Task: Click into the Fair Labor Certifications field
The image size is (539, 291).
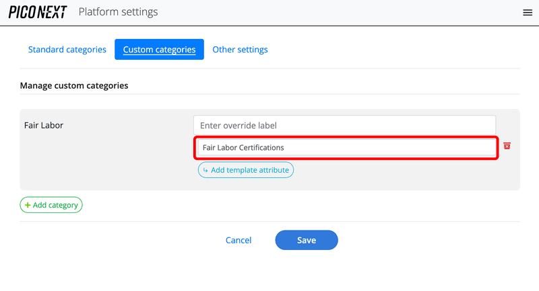Action: click(x=346, y=148)
